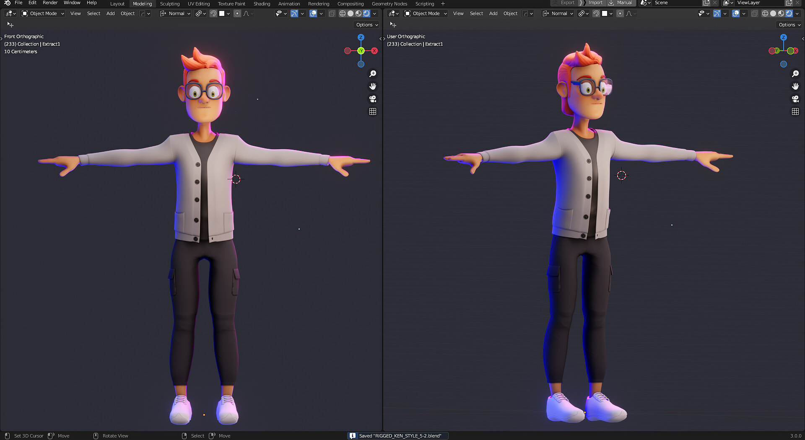Enable proportional editing icon
Image resolution: width=805 pixels, height=440 pixels.
coord(237,13)
